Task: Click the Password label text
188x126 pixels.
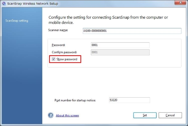Action: coord(58,45)
